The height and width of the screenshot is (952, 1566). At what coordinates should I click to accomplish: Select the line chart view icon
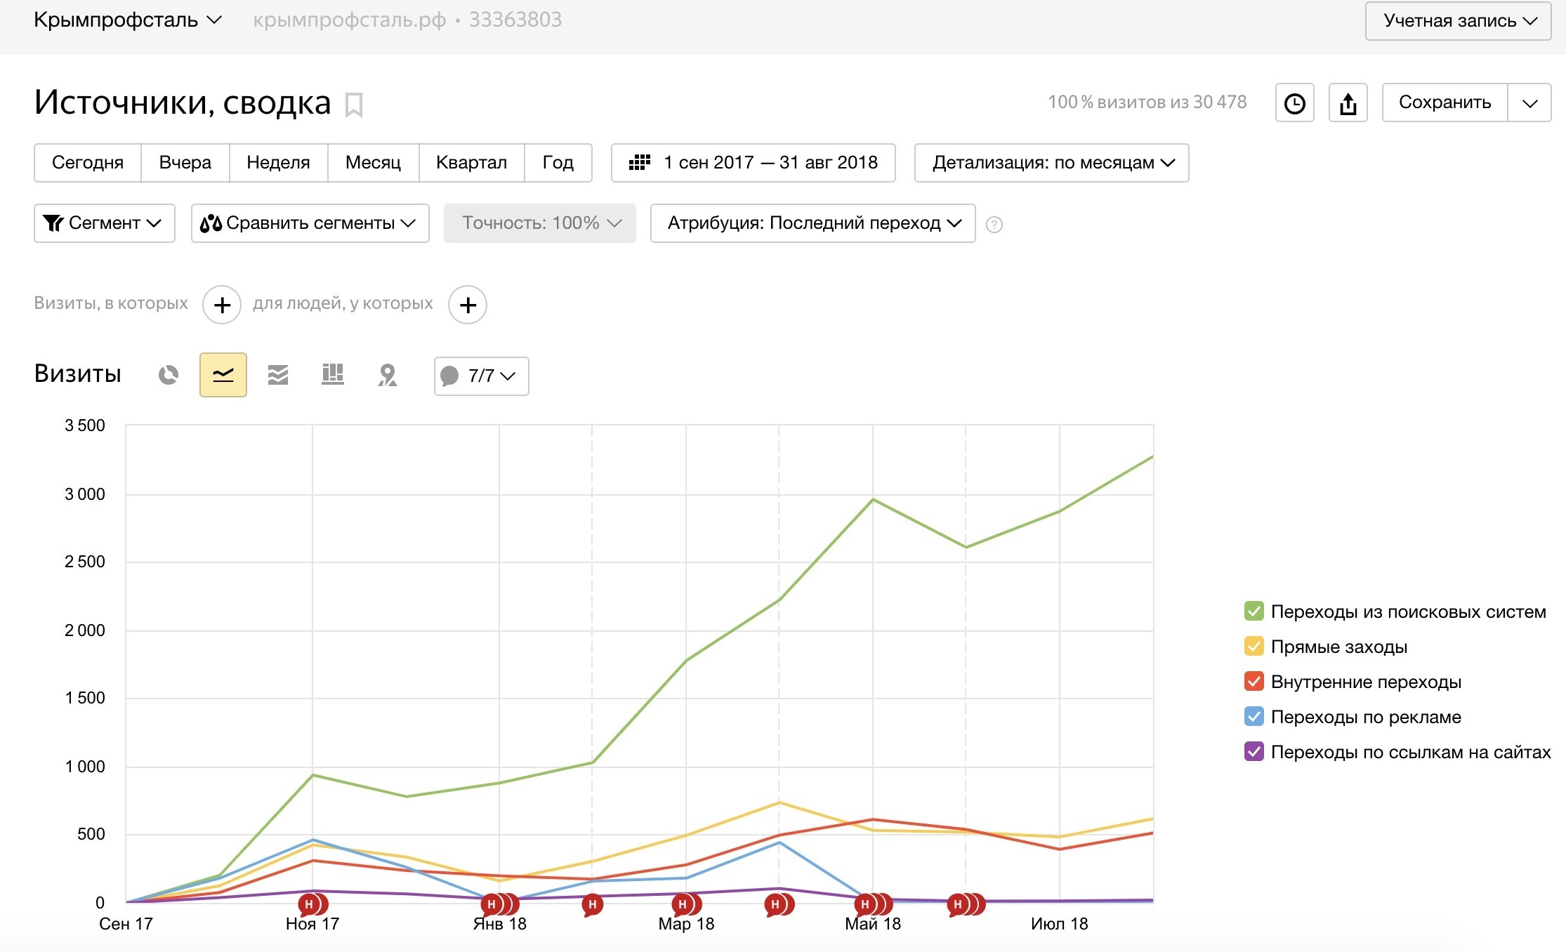[x=223, y=375]
